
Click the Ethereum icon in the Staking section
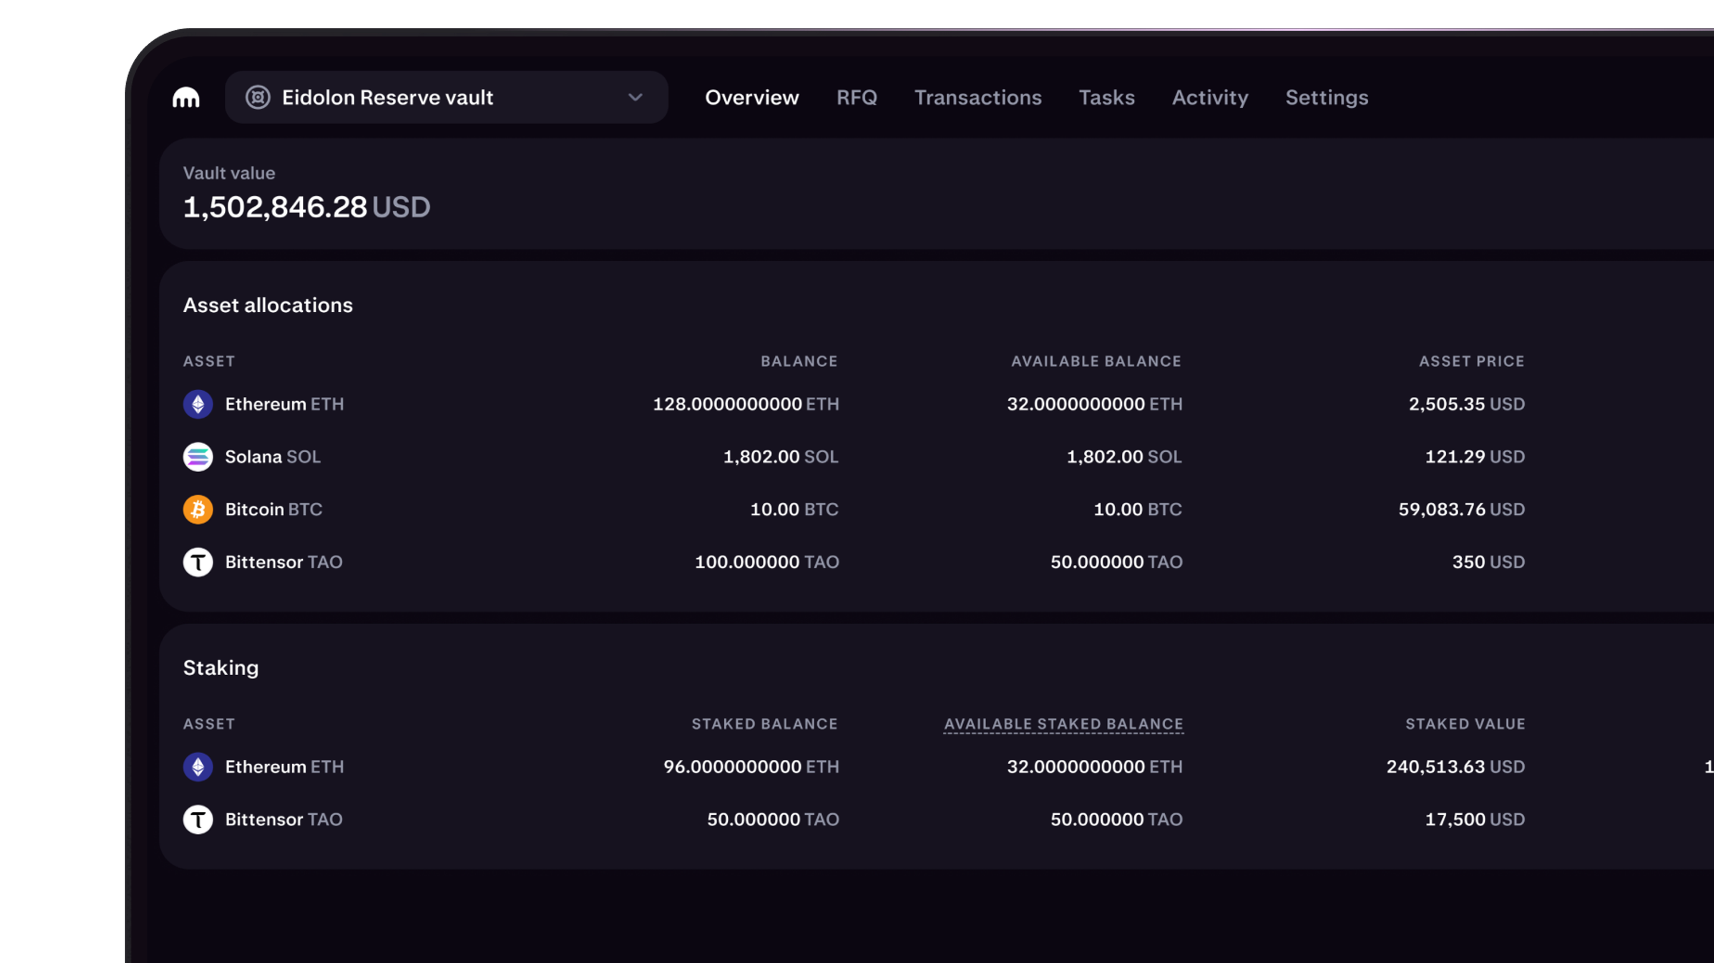tap(197, 767)
